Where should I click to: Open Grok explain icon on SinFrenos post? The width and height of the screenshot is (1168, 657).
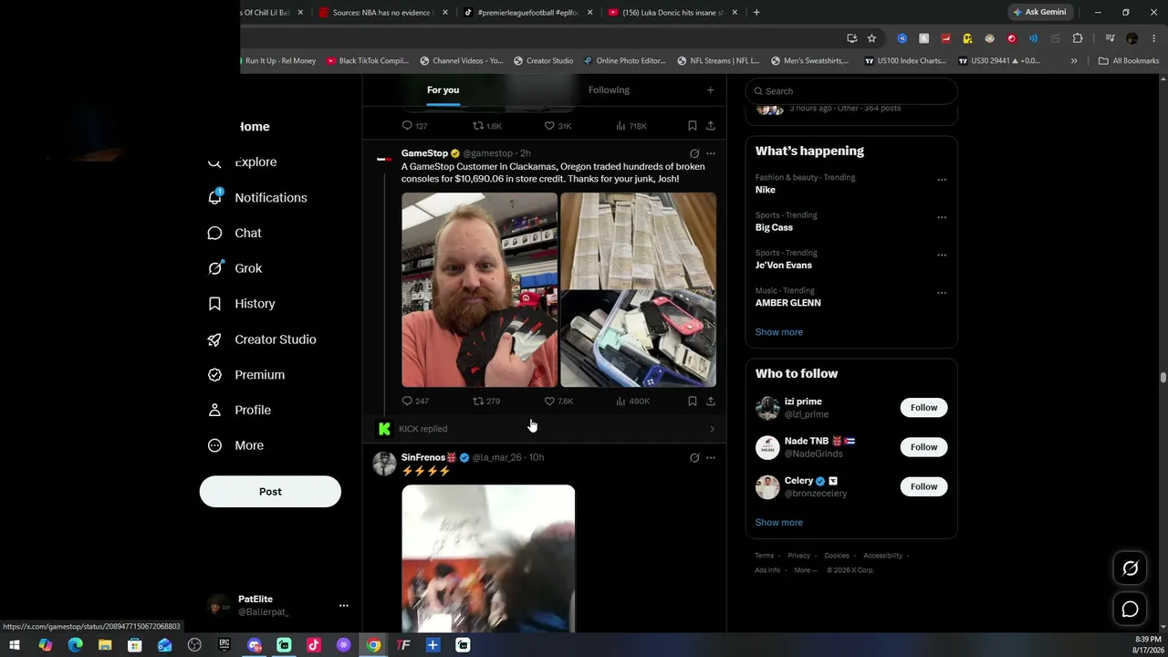(x=694, y=458)
